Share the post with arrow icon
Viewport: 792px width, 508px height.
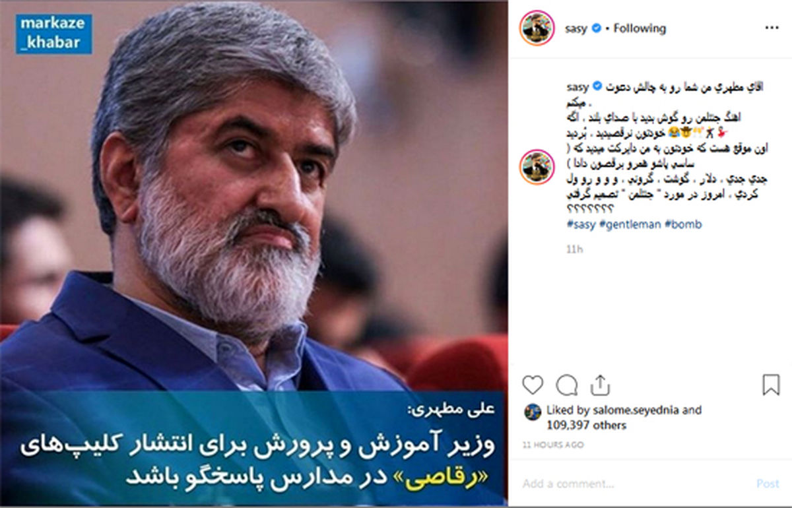coord(599,384)
